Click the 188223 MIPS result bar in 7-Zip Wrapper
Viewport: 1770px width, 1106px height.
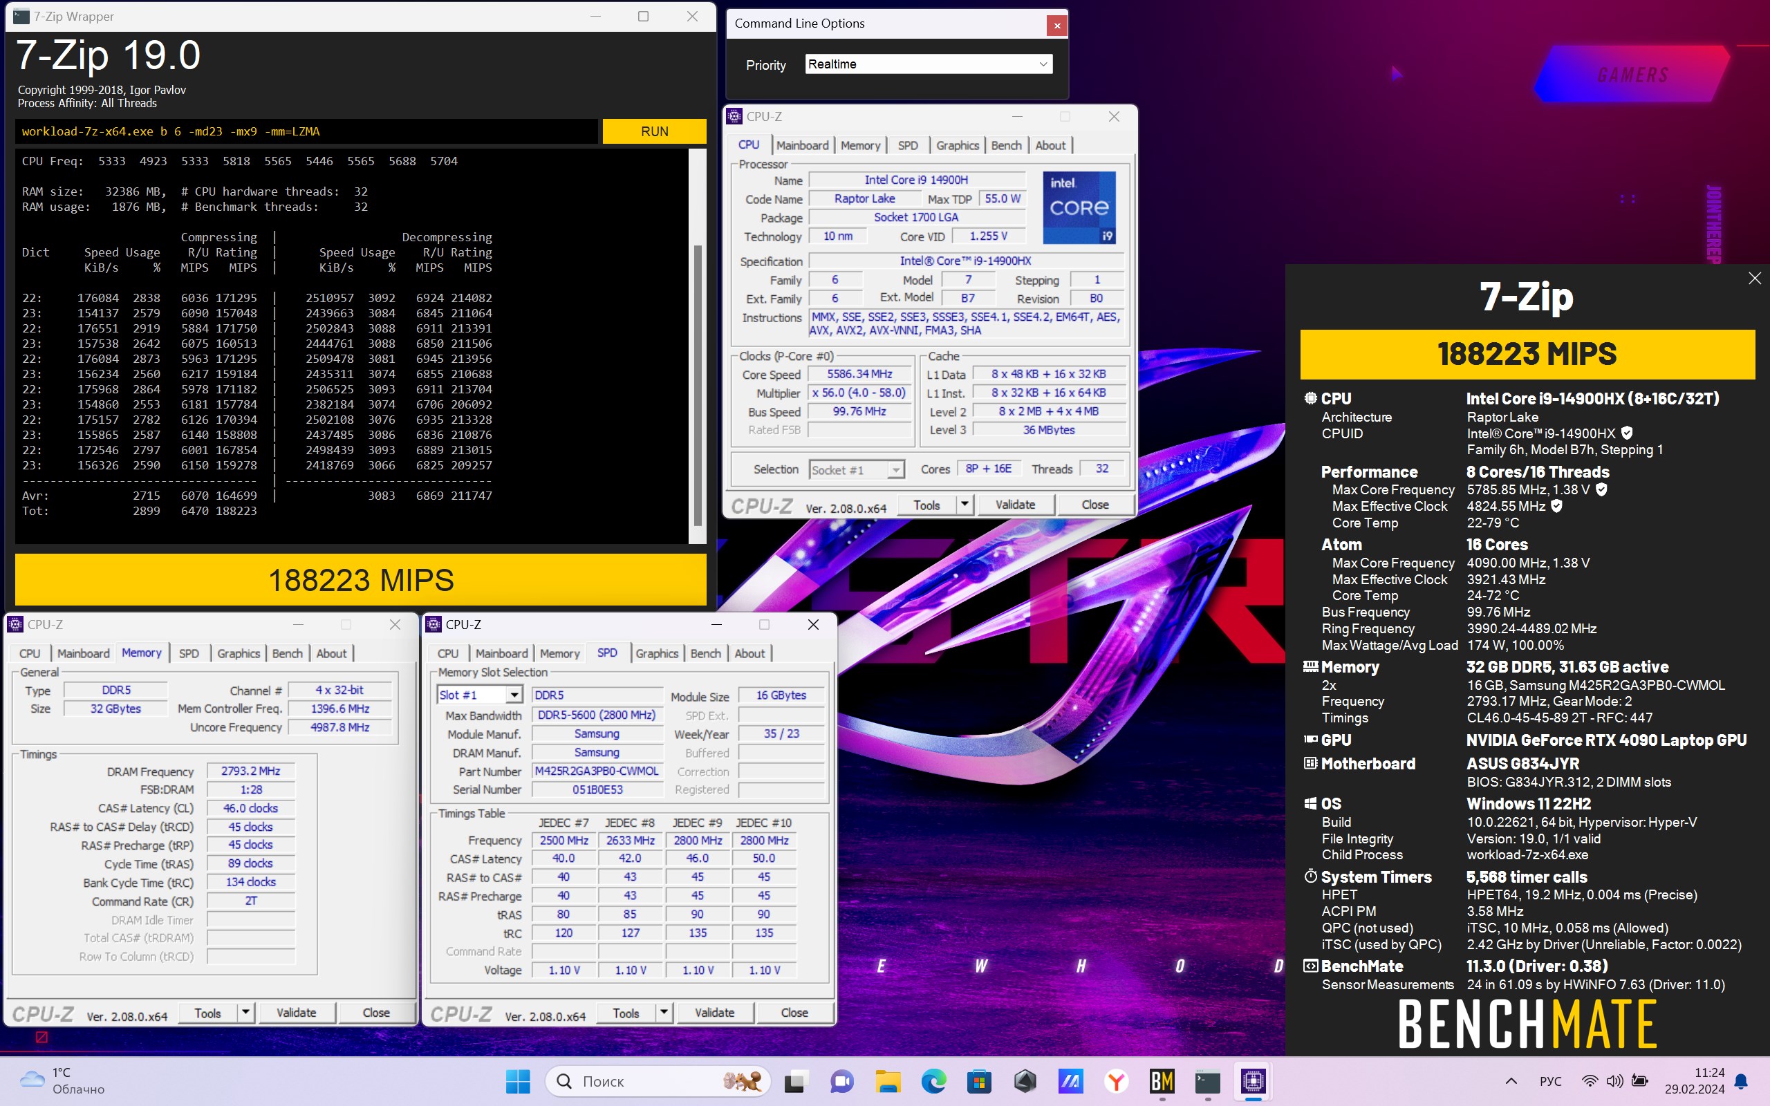point(361,580)
